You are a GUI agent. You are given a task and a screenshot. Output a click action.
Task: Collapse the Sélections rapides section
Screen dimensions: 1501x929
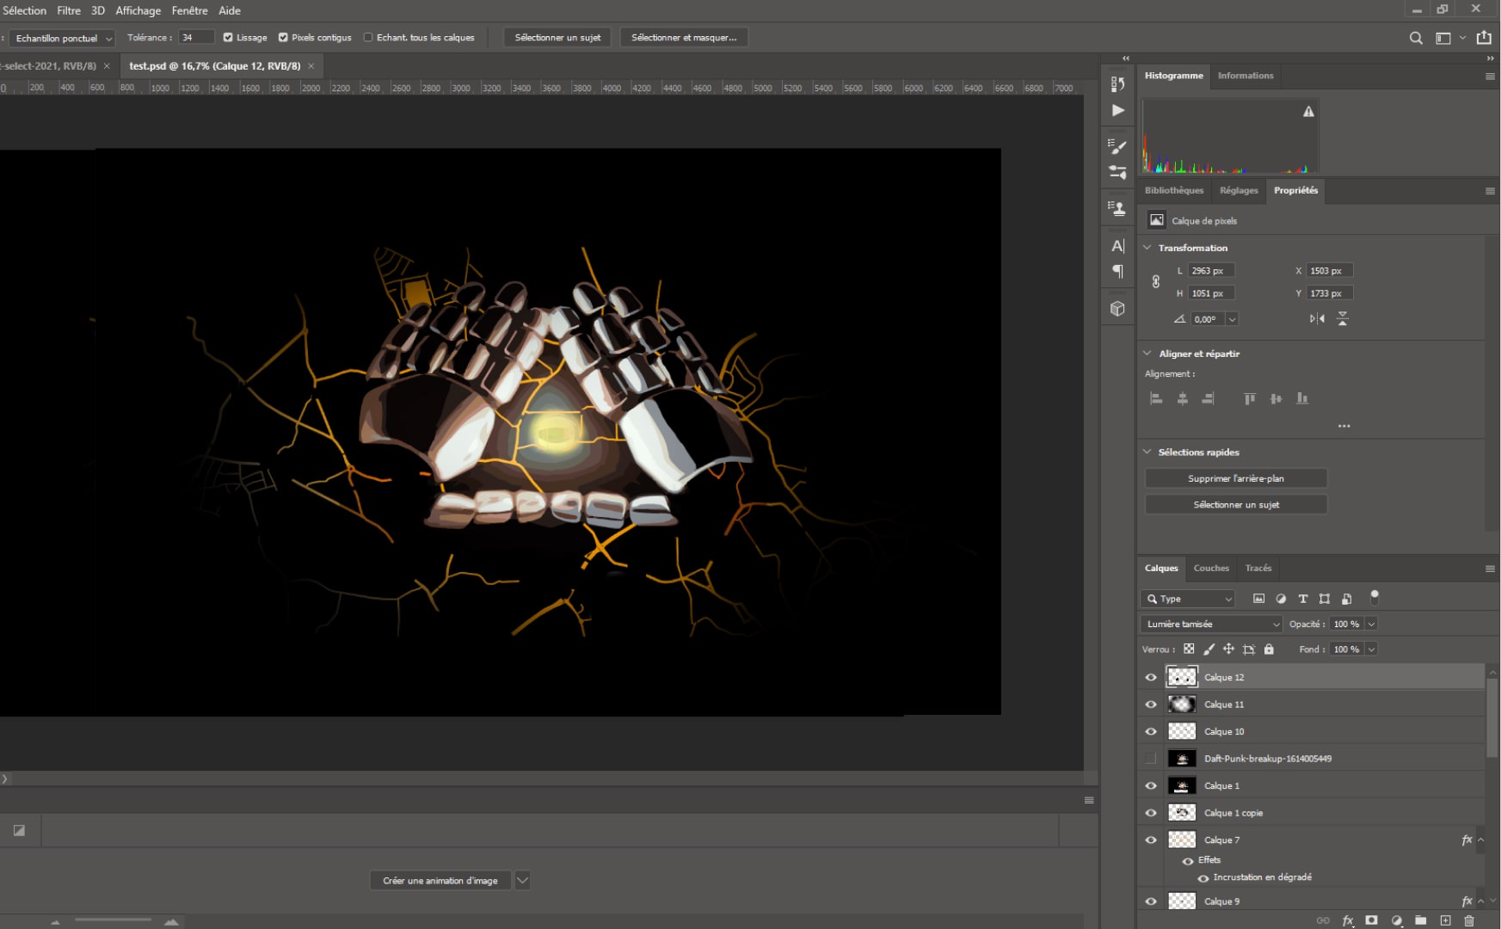tap(1147, 452)
